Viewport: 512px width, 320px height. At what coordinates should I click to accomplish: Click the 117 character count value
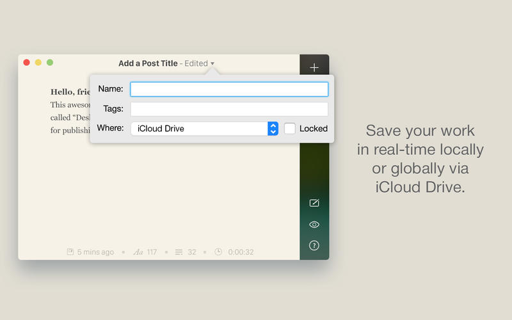coord(152,252)
